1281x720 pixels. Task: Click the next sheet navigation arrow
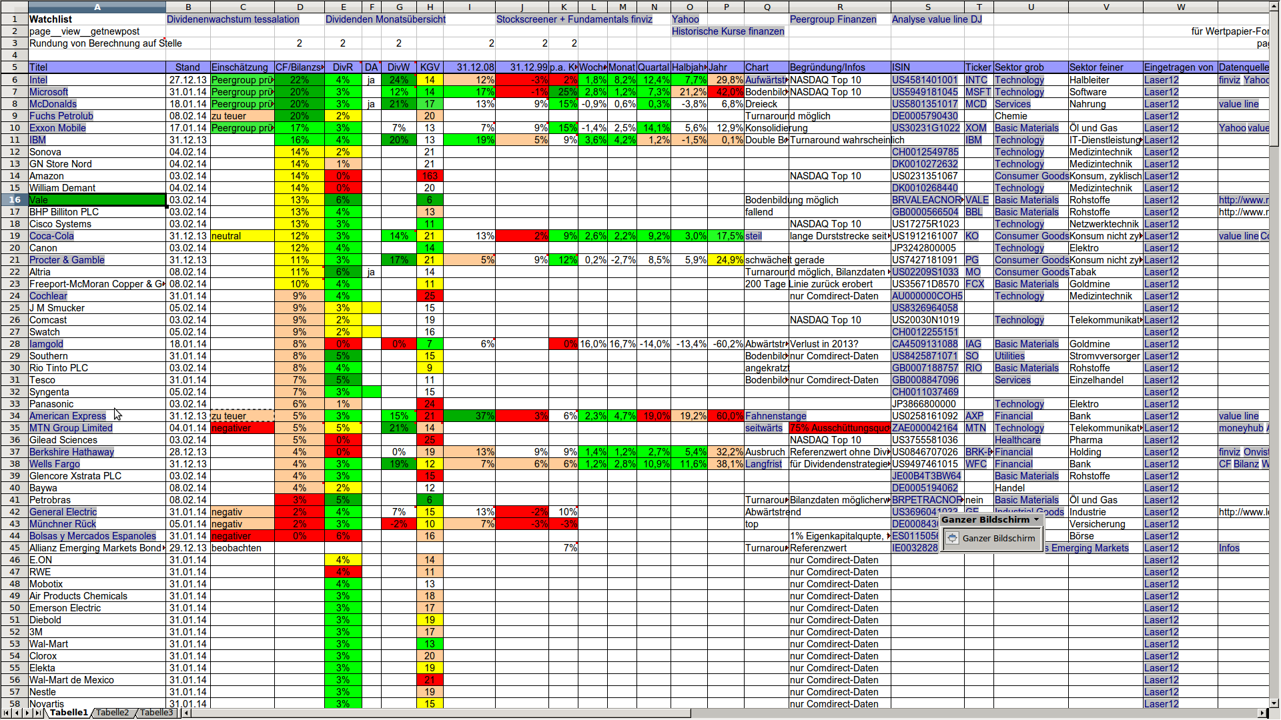[27, 713]
